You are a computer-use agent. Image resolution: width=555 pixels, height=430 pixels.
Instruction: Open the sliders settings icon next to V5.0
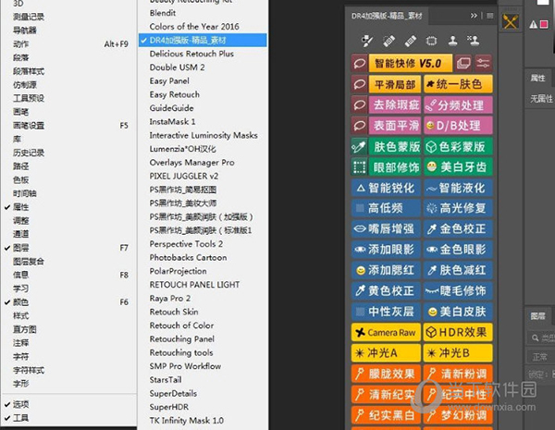(x=483, y=64)
